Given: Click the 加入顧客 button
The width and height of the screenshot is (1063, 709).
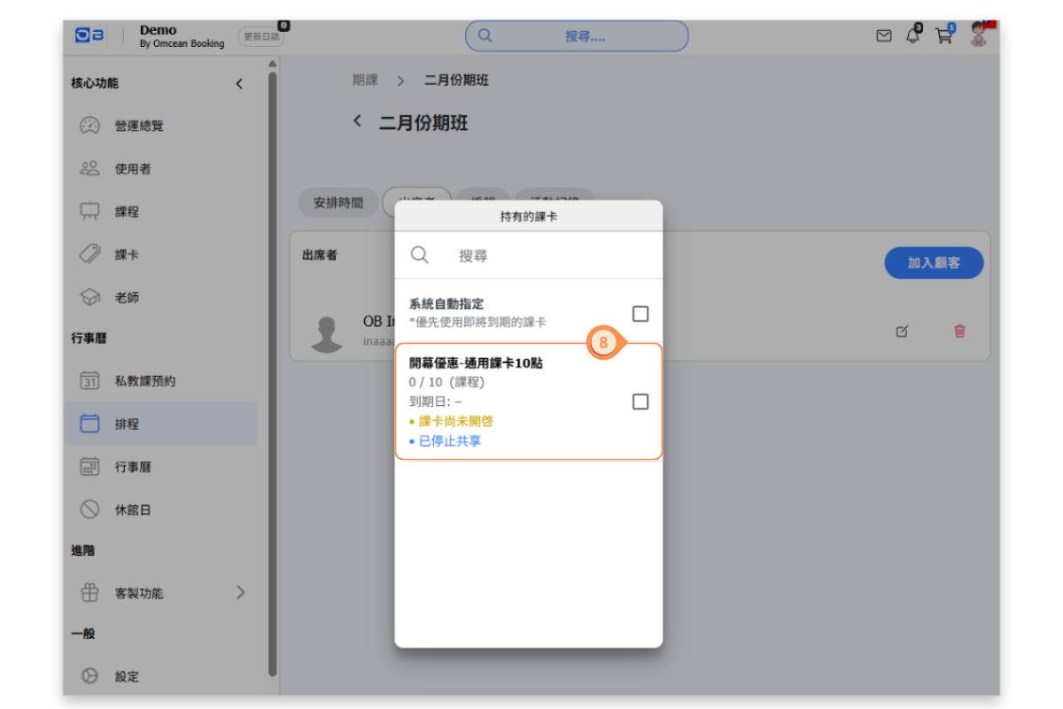Looking at the screenshot, I should 934,263.
